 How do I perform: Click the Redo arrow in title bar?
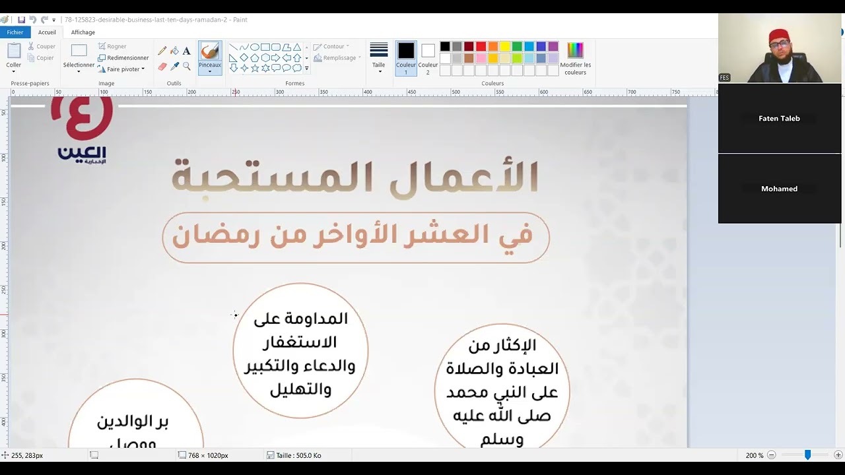44,20
